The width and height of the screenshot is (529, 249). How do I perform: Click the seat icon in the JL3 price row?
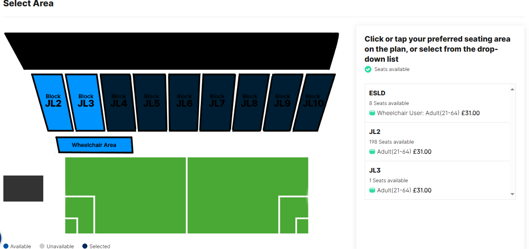click(372, 191)
